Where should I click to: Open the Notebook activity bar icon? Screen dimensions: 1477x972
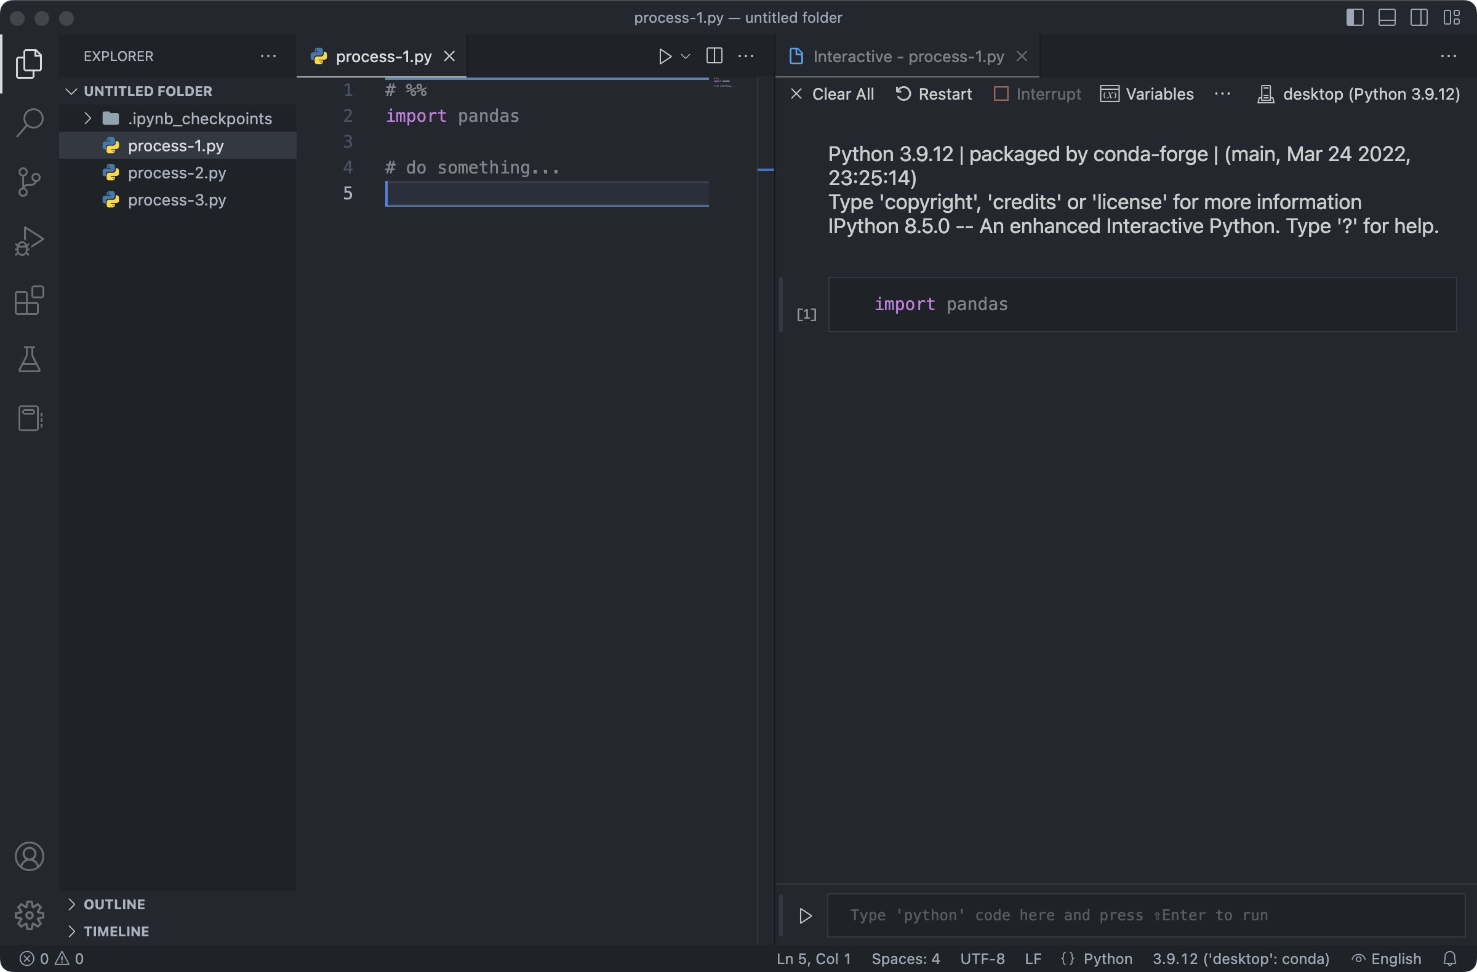point(29,419)
